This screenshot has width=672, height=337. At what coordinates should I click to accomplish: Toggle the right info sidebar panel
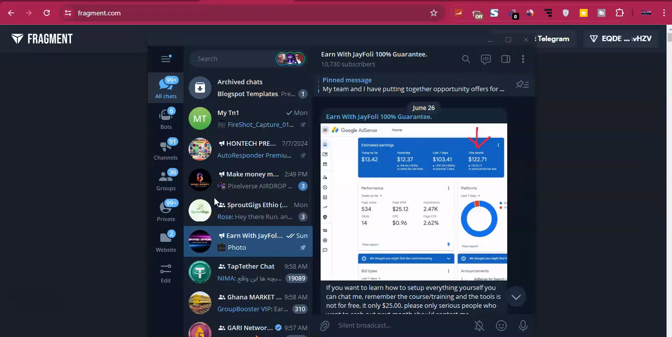pyautogui.click(x=506, y=59)
